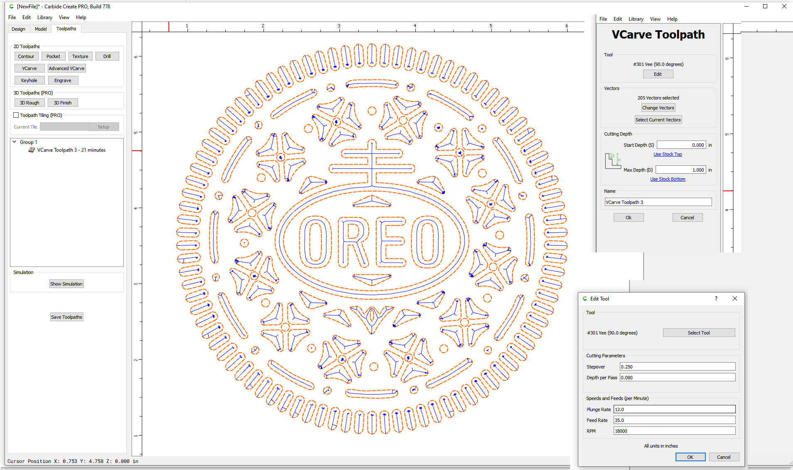Click Show Simulation button
Viewport: 793px width, 470px height.
click(66, 284)
